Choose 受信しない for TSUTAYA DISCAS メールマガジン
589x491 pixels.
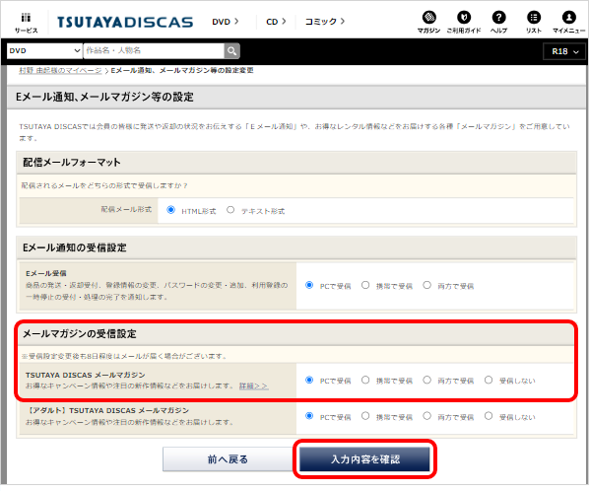coord(489,380)
